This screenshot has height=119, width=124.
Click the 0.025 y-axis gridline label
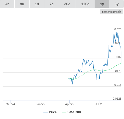[118, 29]
